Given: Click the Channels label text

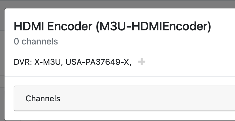Looking at the screenshot, I should 43,98.
